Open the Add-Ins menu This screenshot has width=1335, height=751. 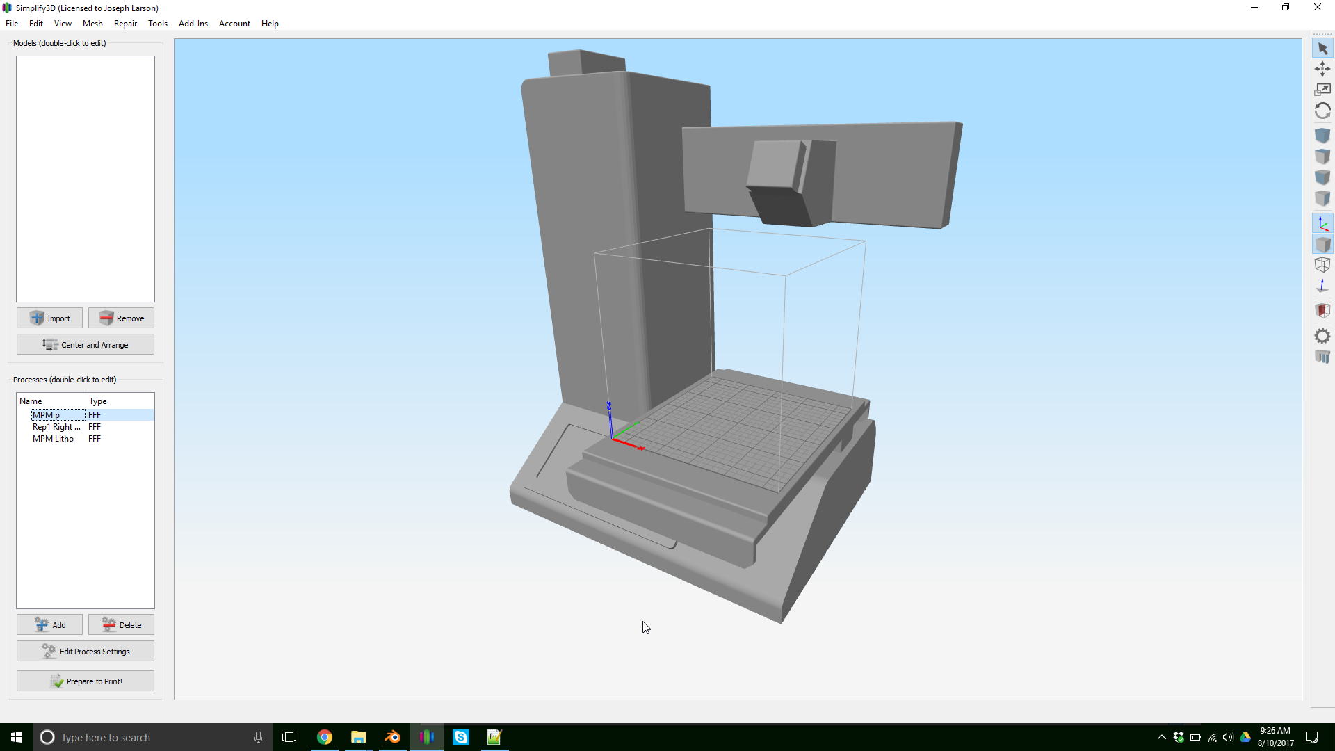coord(193,24)
